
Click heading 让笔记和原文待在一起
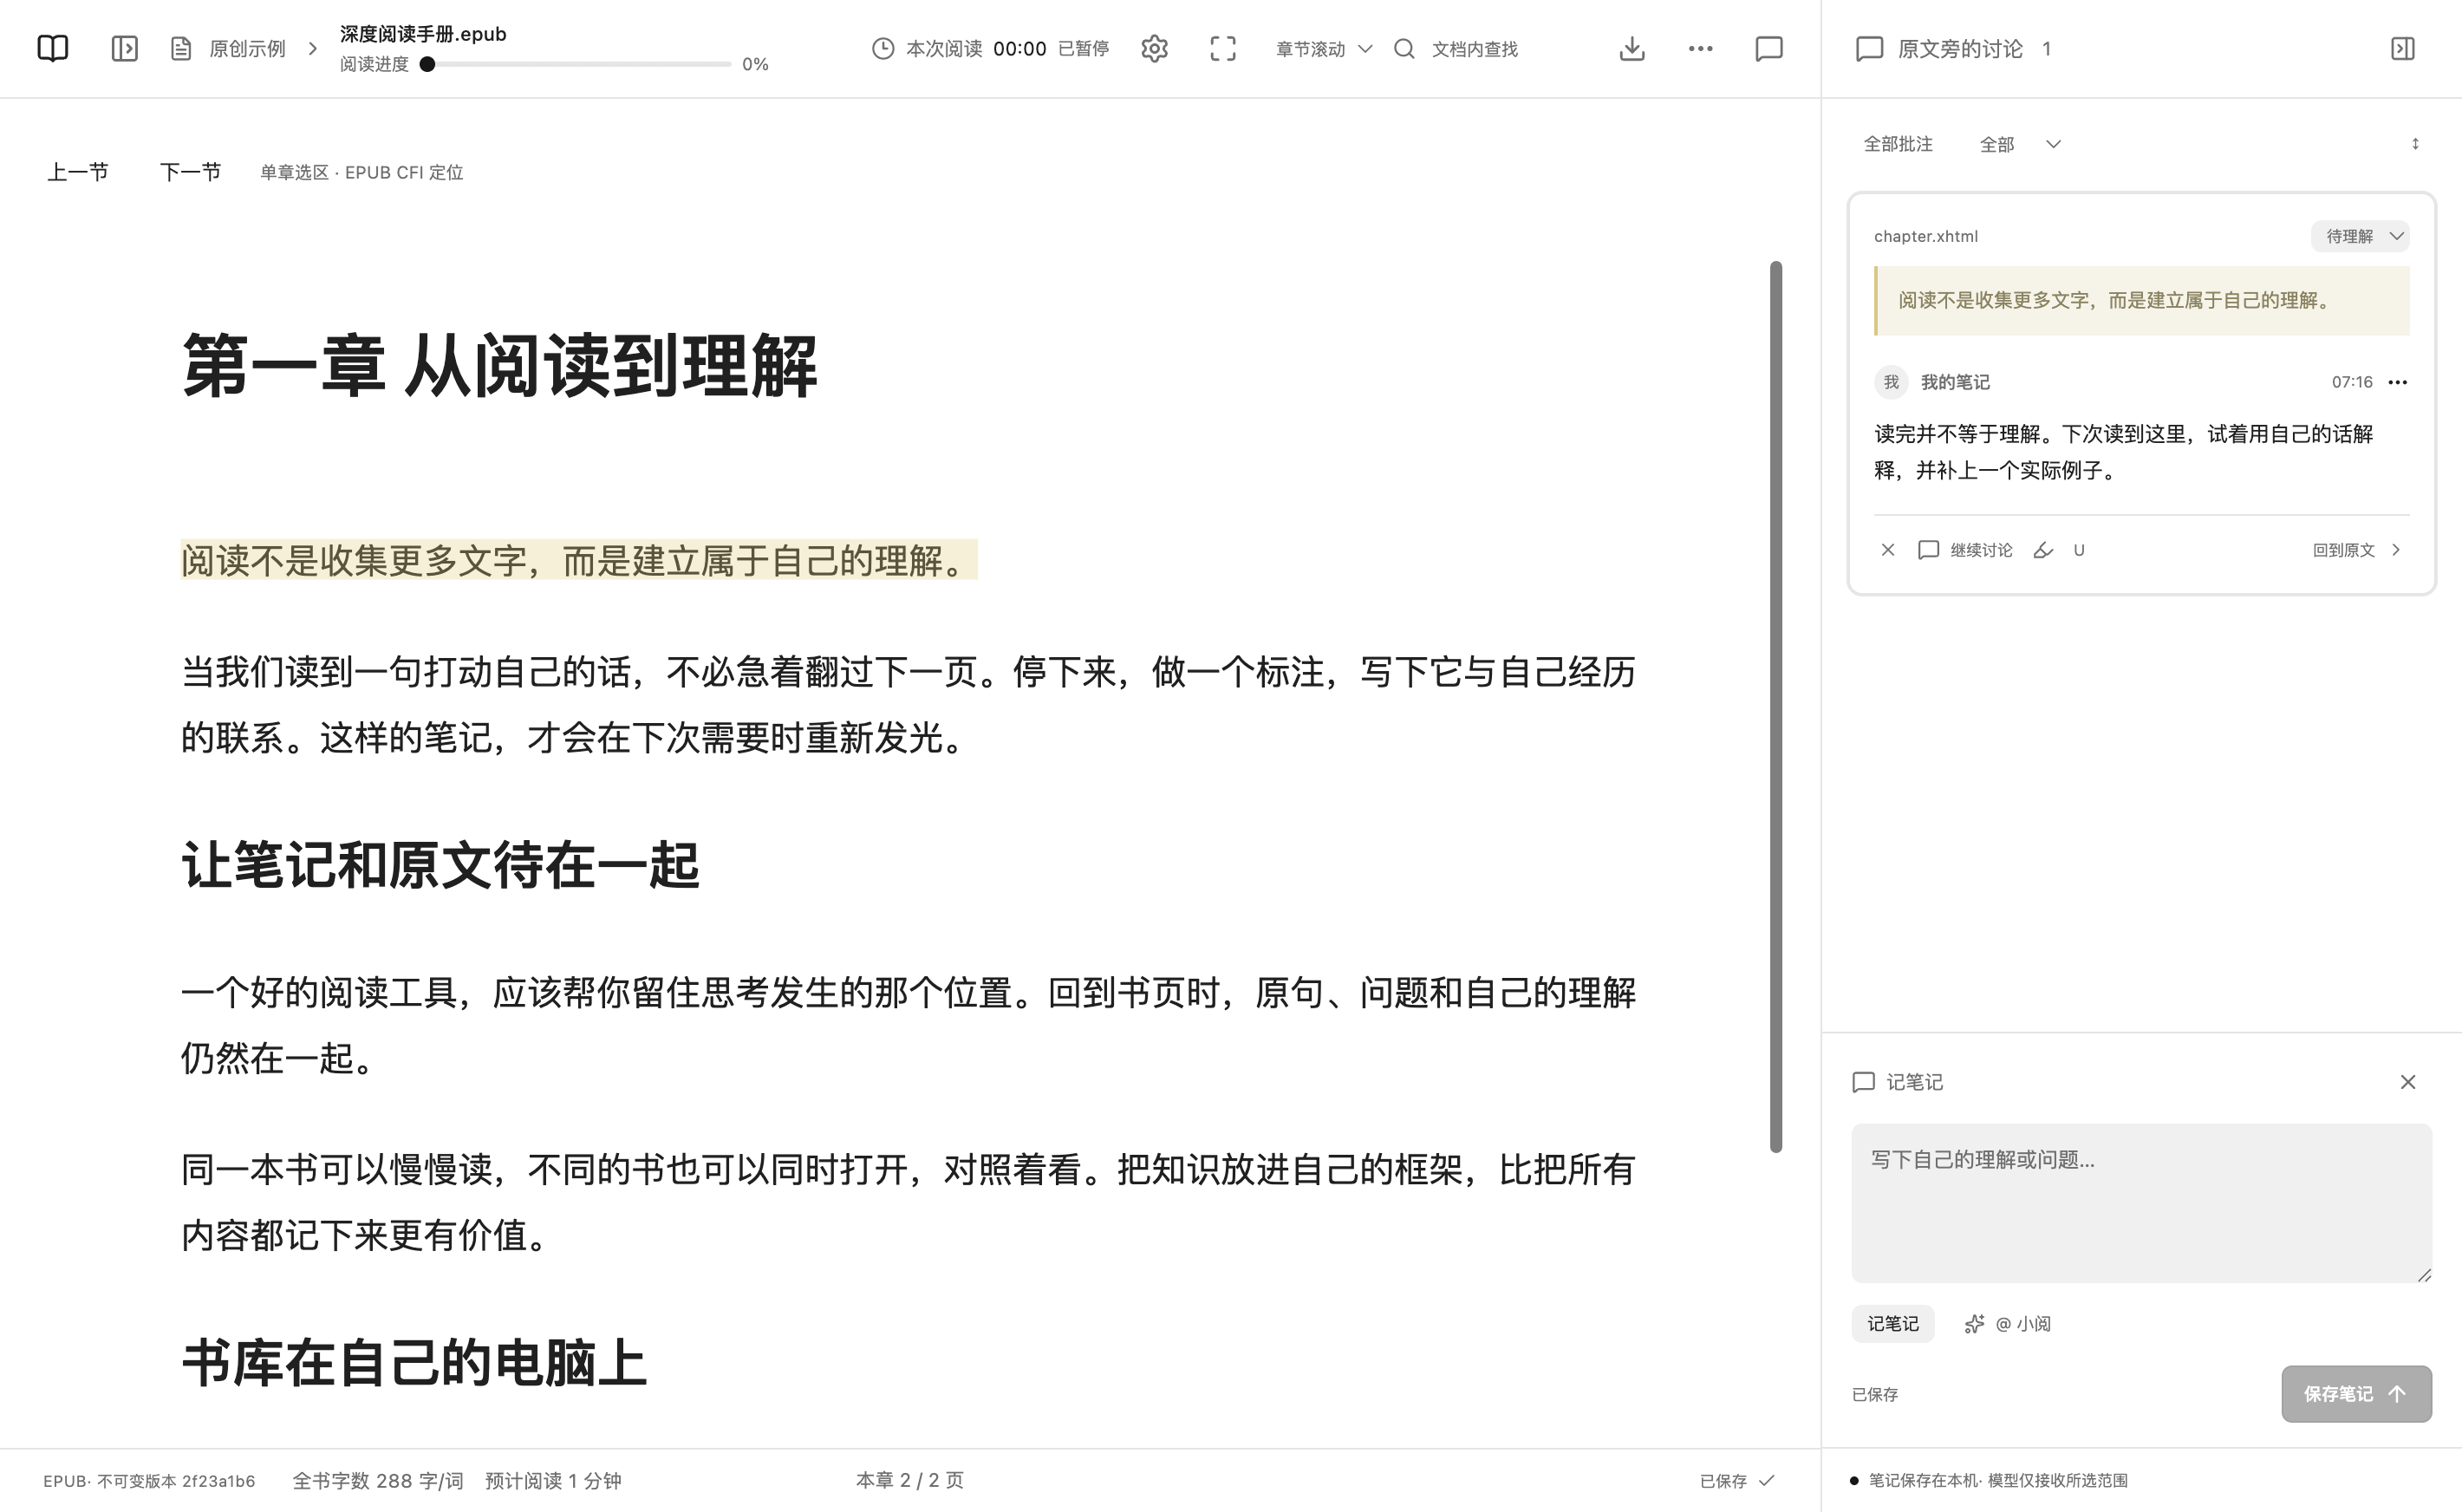pyautogui.click(x=440, y=864)
